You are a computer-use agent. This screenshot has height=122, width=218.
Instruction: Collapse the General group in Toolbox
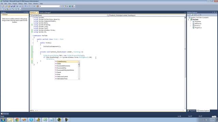(2, 15)
